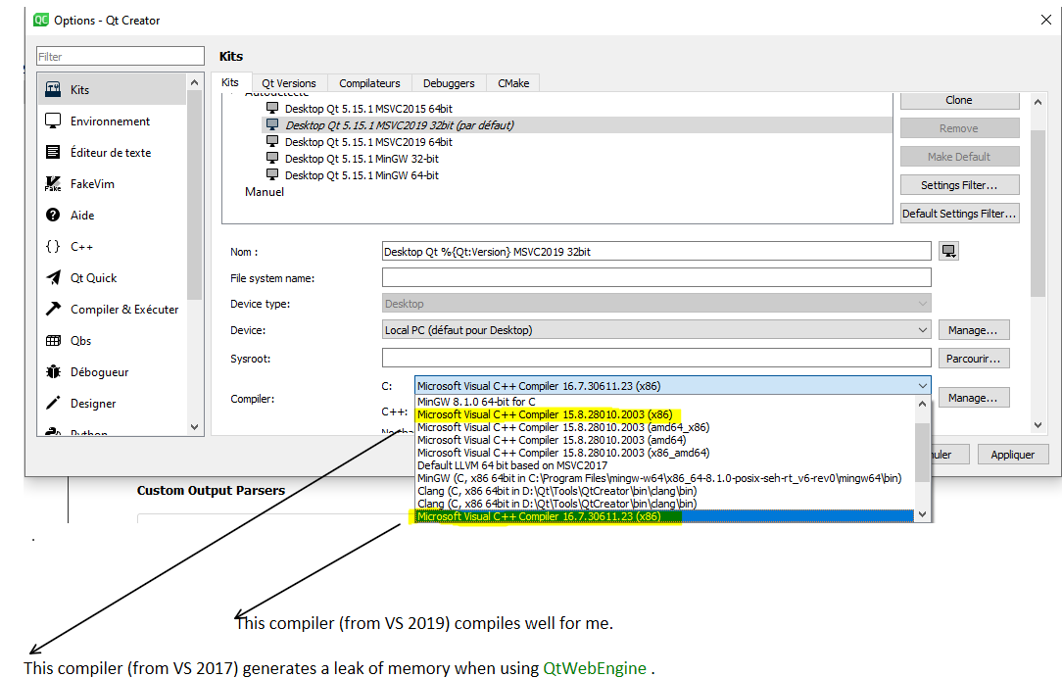The width and height of the screenshot is (1062, 678).
Task: Open the C compiler combo box
Action: [672, 385]
